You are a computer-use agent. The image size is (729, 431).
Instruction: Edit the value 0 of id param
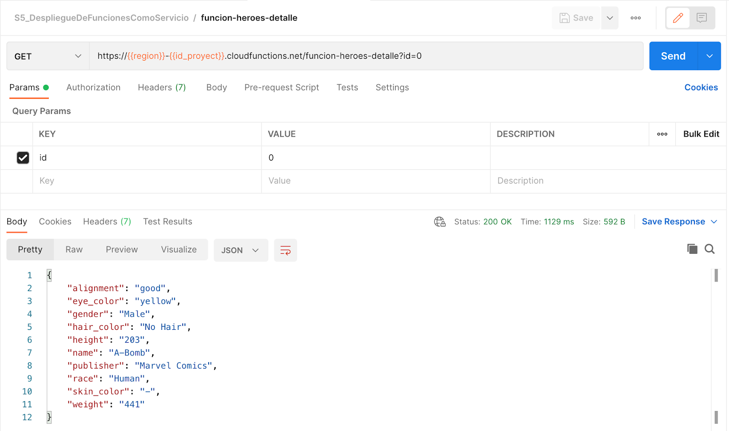(376, 158)
